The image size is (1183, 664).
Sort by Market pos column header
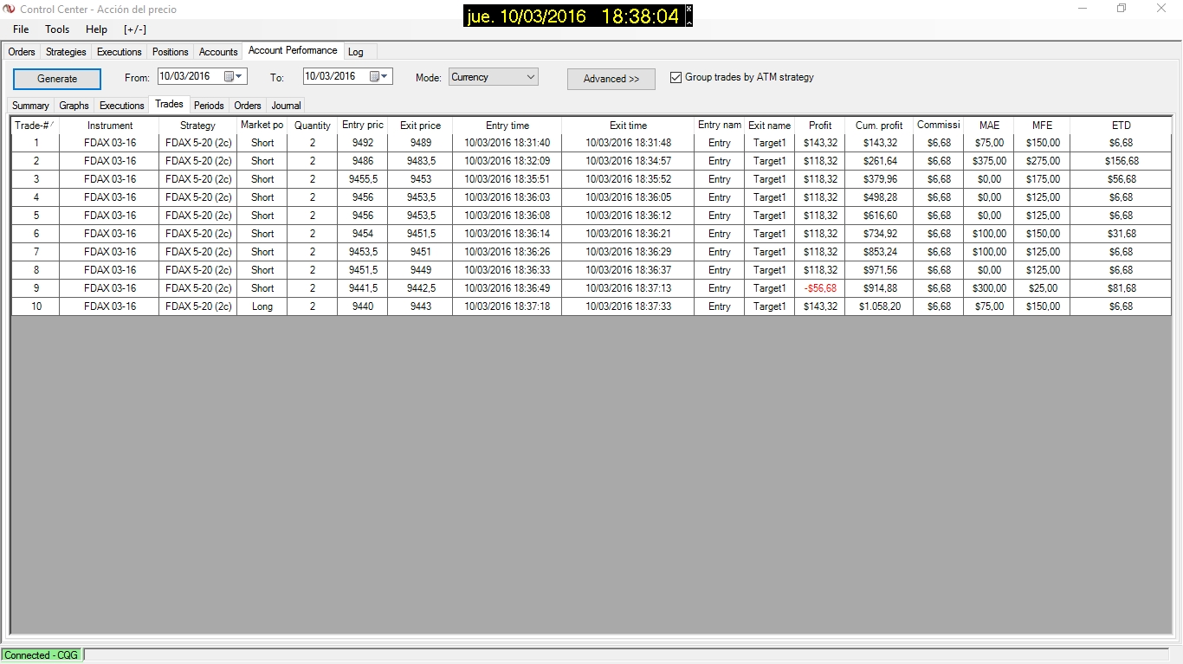pyautogui.click(x=262, y=126)
